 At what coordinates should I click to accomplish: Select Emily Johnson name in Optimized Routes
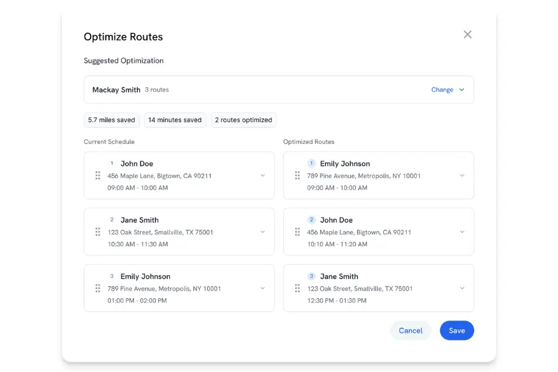coord(345,164)
